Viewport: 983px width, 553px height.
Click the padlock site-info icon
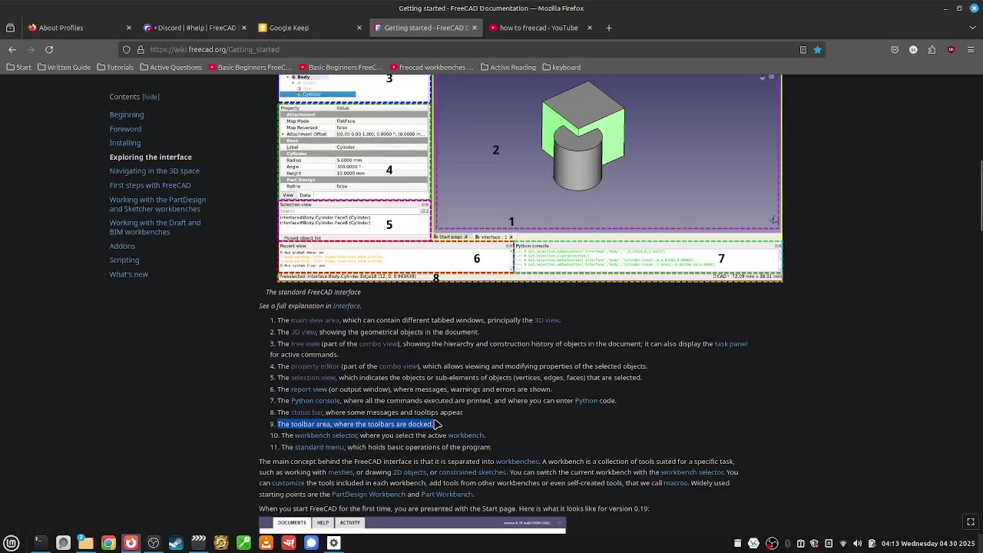tap(141, 49)
